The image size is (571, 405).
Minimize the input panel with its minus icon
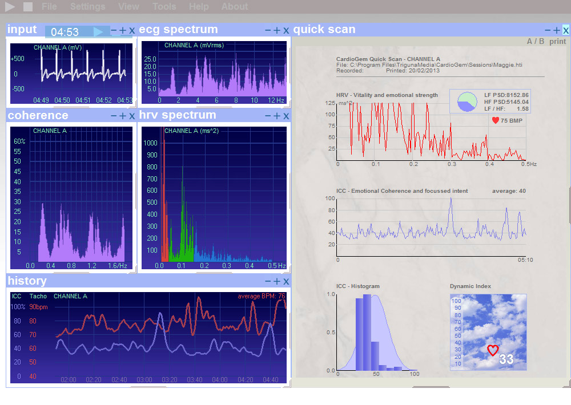click(114, 31)
